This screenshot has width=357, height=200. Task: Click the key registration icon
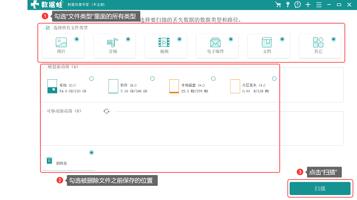[x=288, y=5]
